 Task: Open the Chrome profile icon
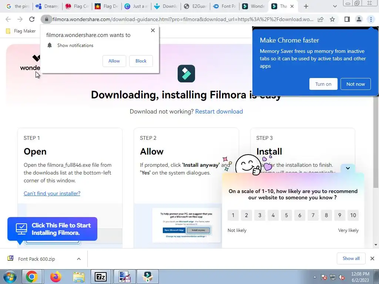359,19
